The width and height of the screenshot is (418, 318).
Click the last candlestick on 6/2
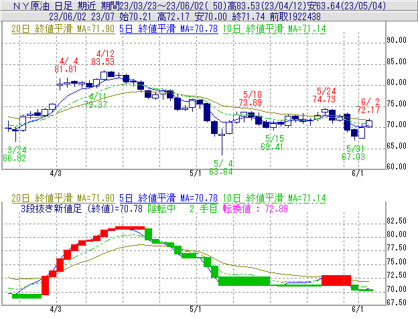point(369,123)
